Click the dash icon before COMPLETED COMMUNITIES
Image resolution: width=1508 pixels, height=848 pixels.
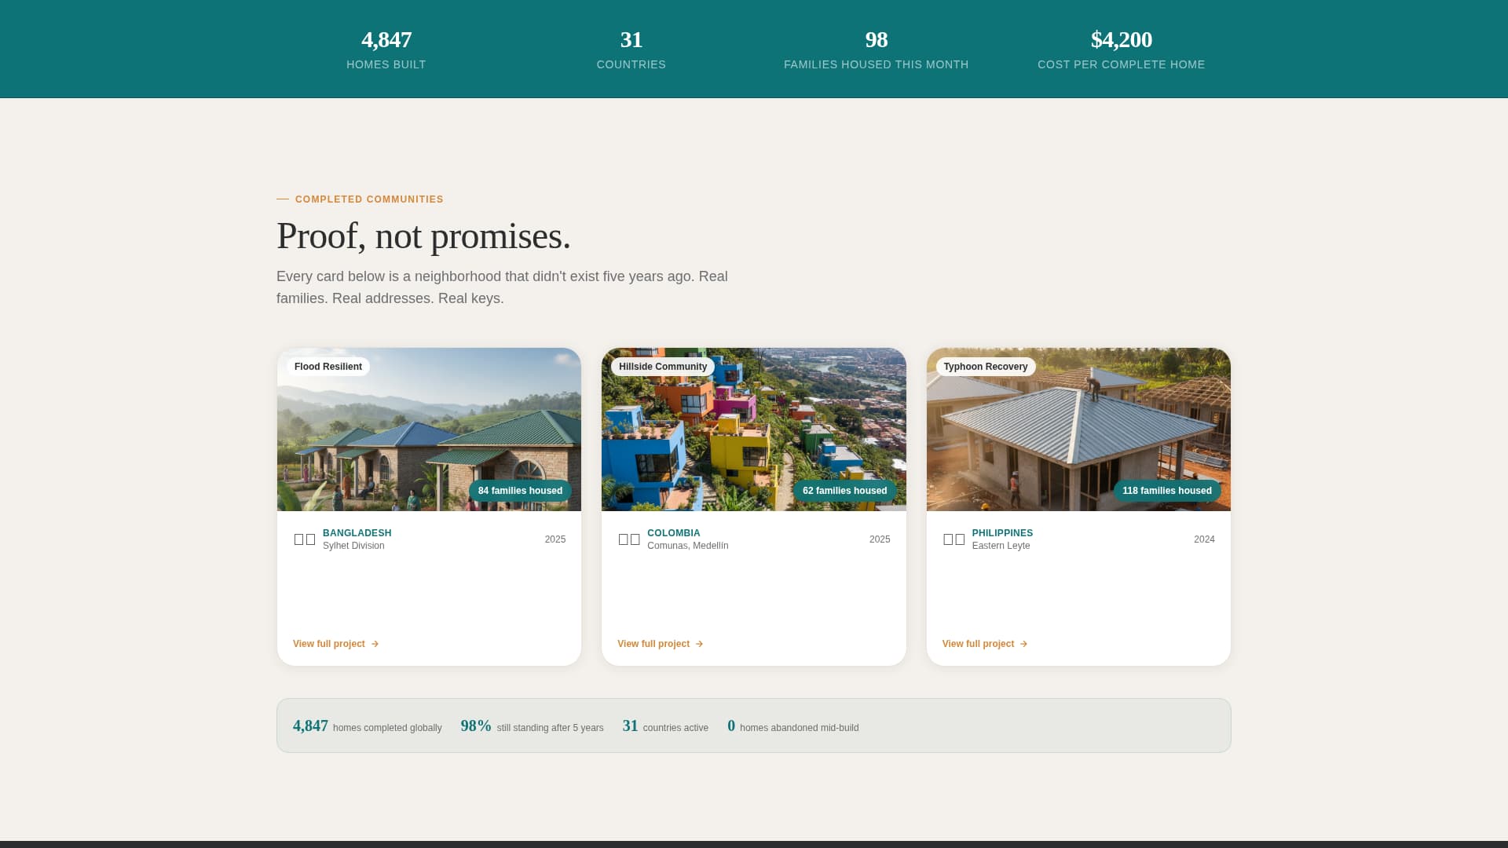[283, 199]
